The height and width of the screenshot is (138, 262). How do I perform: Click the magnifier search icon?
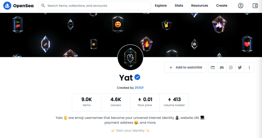(43, 6)
